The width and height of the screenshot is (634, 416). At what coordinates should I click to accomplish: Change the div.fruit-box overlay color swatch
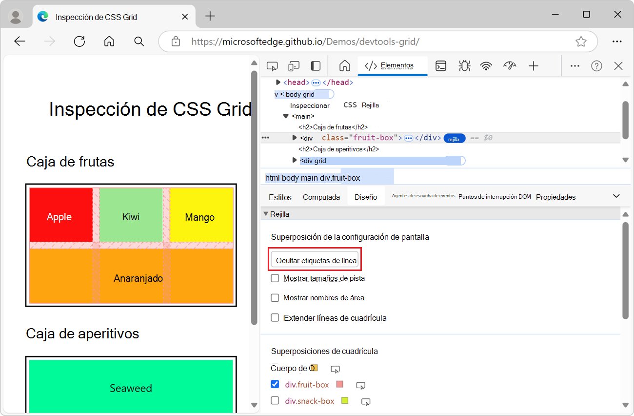click(339, 384)
